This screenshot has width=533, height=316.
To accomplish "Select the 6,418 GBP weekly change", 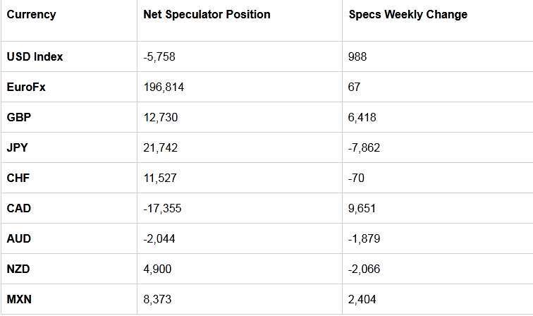I will coord(362,118).
